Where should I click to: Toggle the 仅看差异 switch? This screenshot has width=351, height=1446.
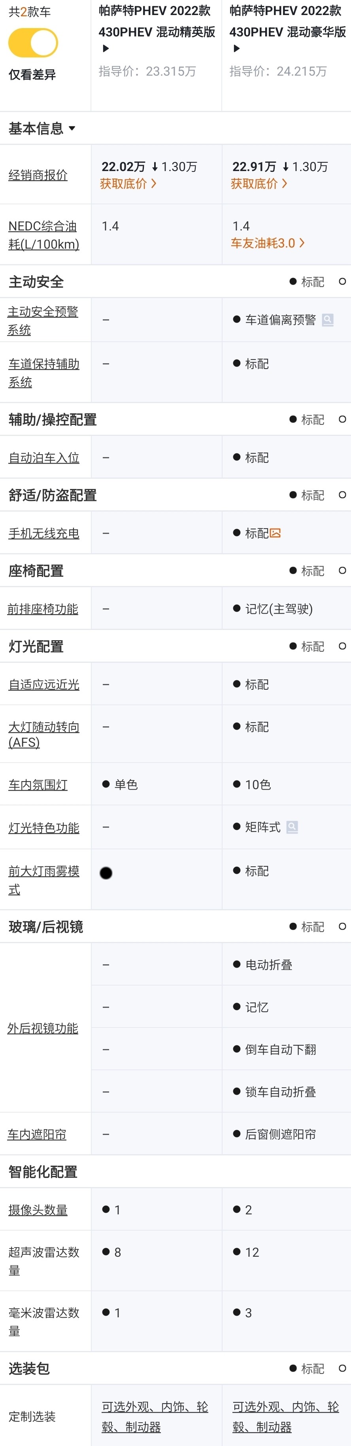pyautogui.click(x=33, y=43)
